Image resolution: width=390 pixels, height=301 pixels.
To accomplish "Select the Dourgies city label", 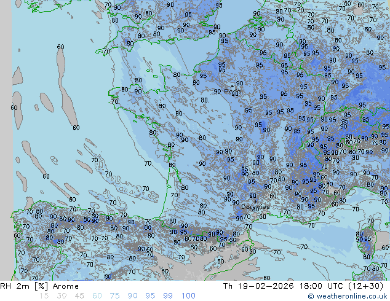I will click(255, 207).
